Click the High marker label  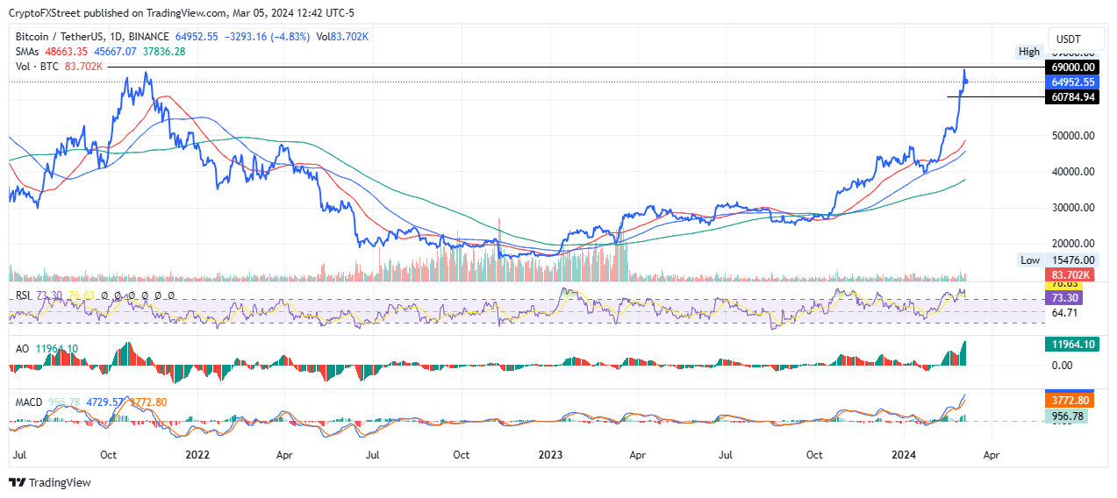(x=1028, y=53)
